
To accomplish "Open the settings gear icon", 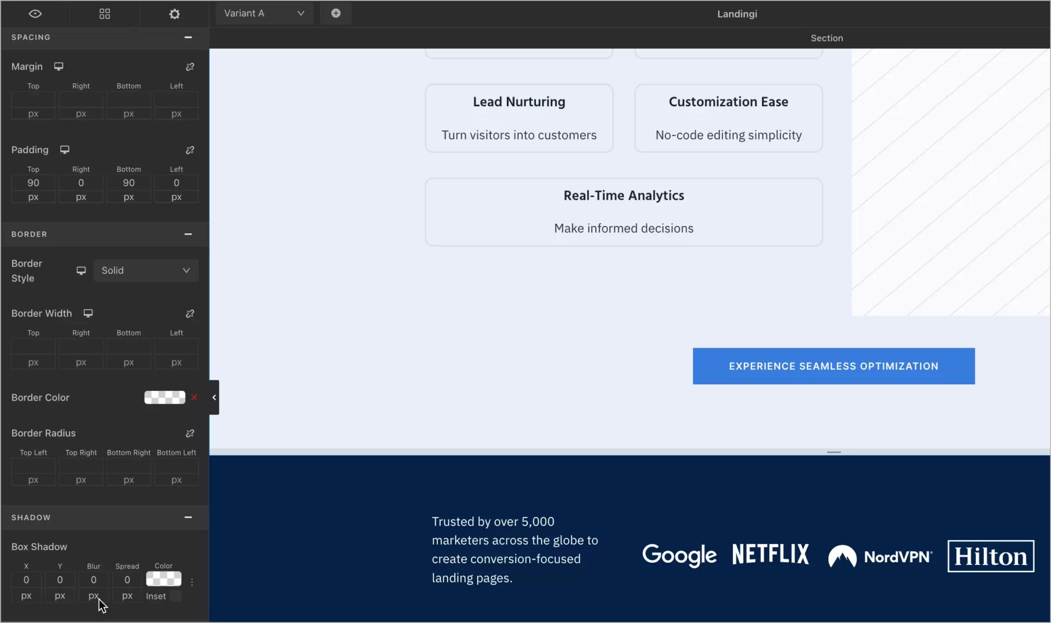I will pos(175,13).
